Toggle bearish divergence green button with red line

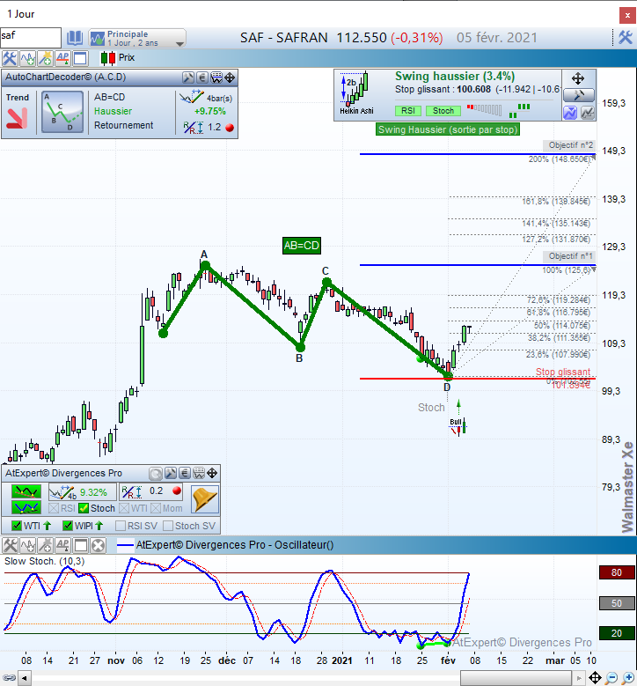pos(26,491)
